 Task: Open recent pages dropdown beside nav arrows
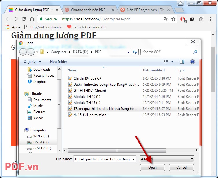(37, 52)
